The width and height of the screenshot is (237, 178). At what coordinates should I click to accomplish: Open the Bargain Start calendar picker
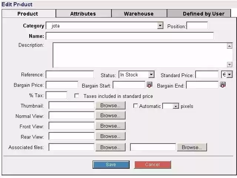coord(149,85)
